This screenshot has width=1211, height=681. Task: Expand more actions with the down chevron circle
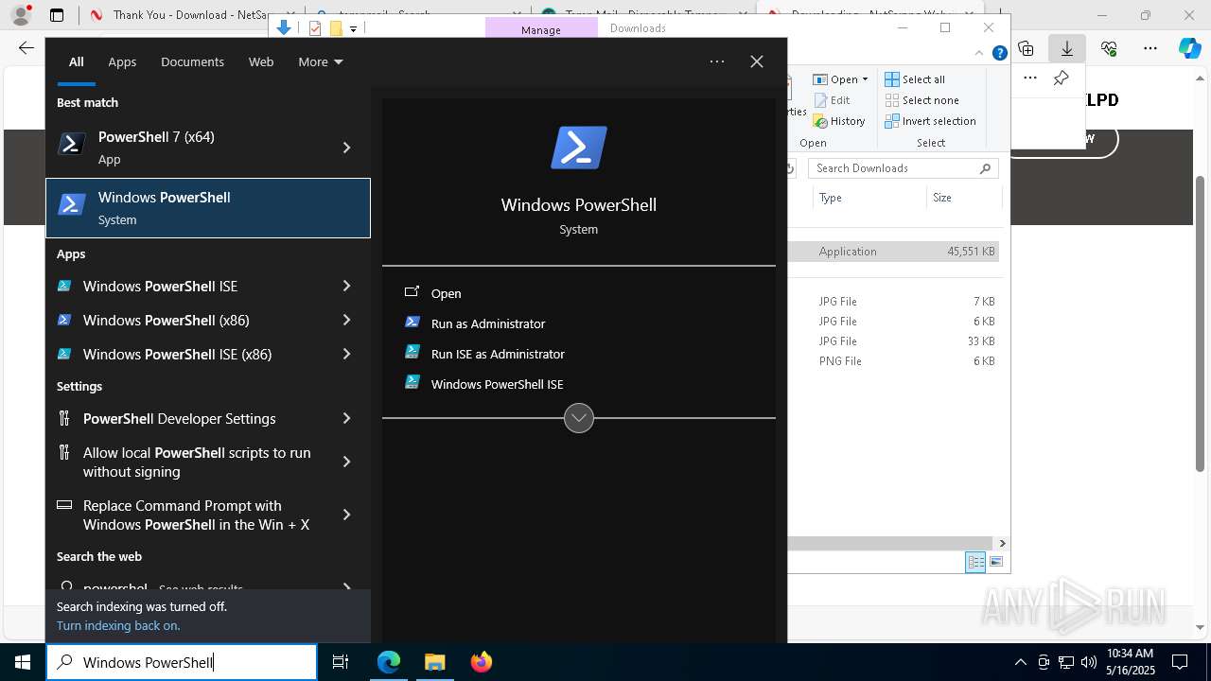pos(579,418)
